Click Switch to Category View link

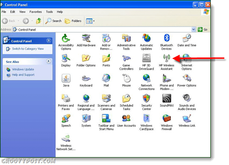click(28, 49)
